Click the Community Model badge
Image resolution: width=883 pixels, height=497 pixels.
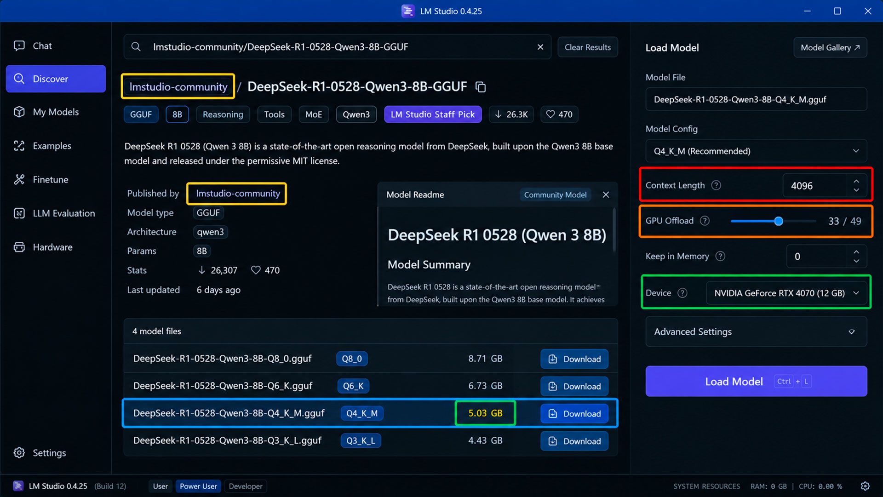tap(555, 195)
